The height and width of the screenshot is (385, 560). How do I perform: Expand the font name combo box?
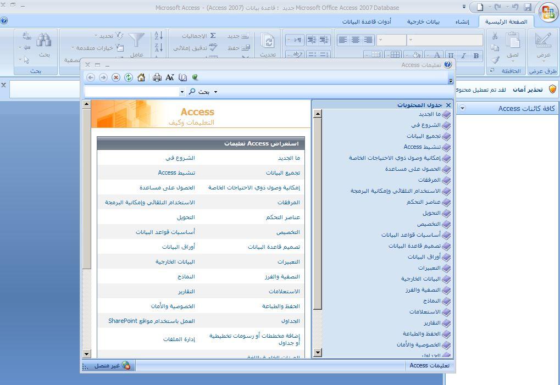[412, 40]
